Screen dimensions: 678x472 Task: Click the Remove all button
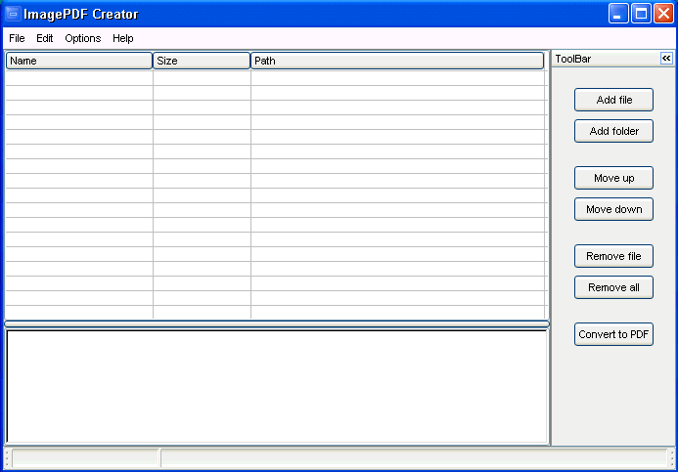click(613, 287)
